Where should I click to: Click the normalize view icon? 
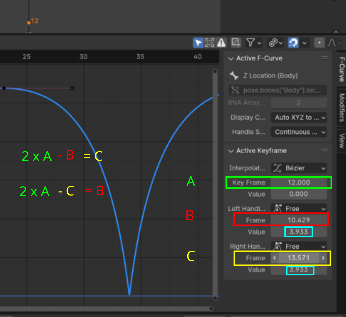click(235, 42)
